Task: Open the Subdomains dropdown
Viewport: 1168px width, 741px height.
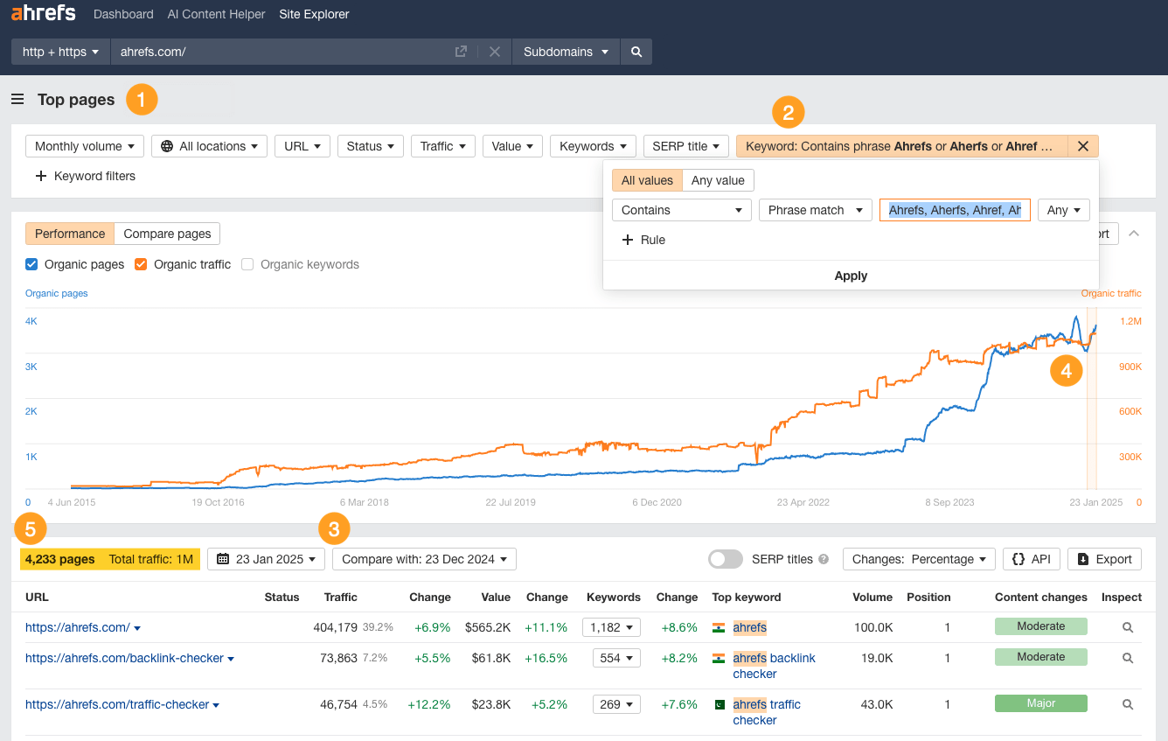Action: click(566, 52)
